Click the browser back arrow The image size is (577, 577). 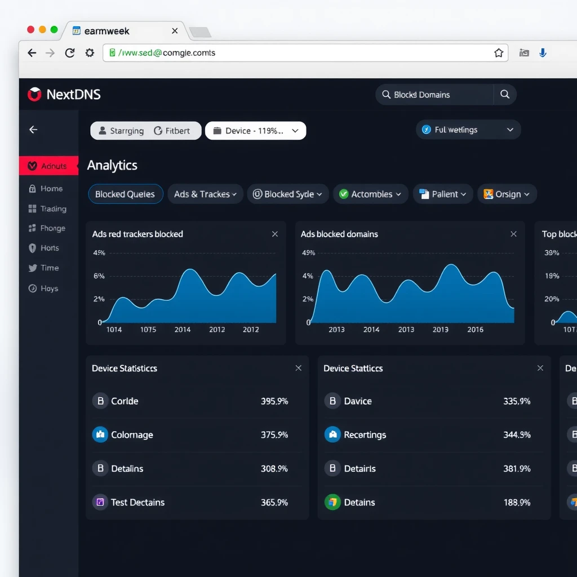pyautogui.click(x=32, y=53)
